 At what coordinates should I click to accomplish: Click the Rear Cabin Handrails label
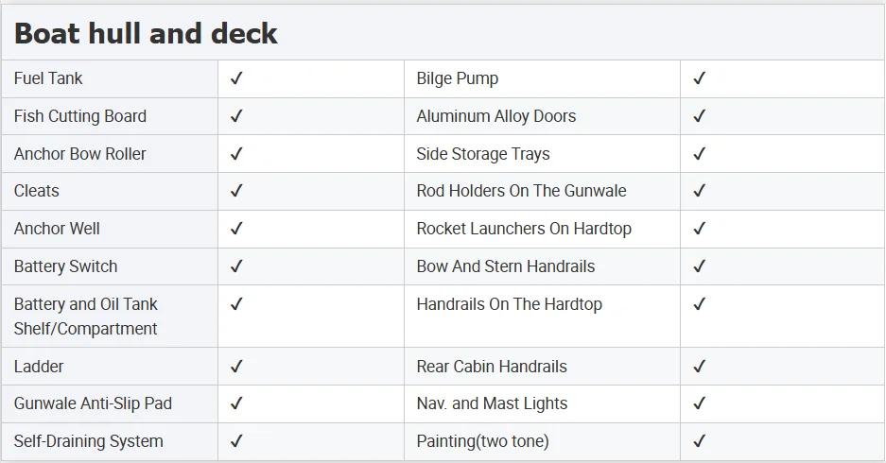[492, 367]
